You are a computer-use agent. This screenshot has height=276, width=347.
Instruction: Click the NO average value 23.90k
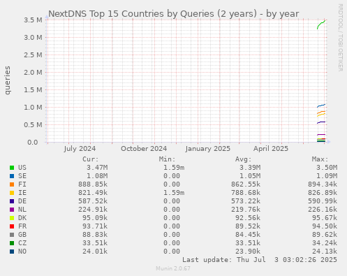(248, 252)
